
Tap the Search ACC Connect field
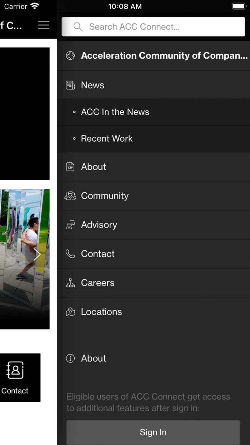click(x=153, y=26)
